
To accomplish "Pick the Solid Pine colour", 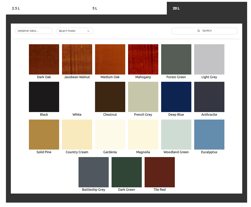I will (x=44, y=134).
